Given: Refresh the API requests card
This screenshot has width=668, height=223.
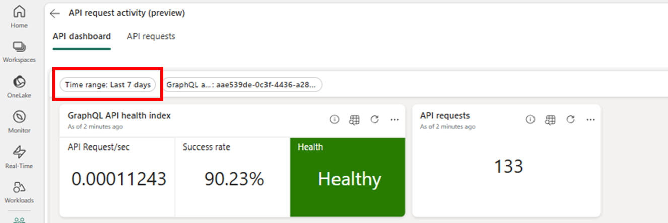Looking at the screenshot, I should click(x=570, y=119).
